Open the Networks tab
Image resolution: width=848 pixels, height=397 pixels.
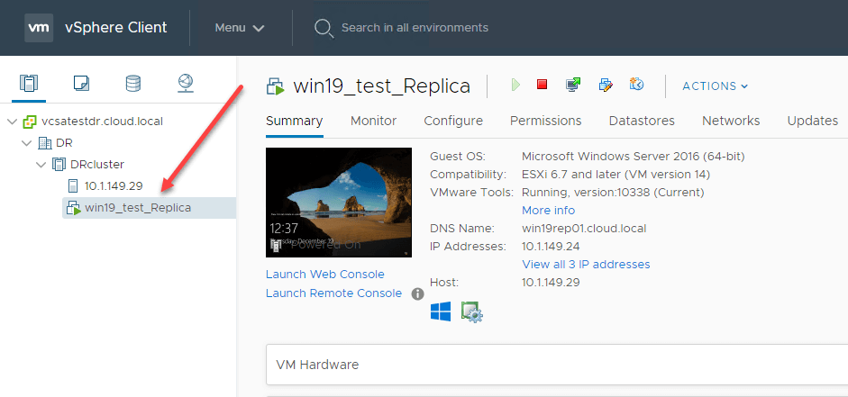tap(731, 121)
